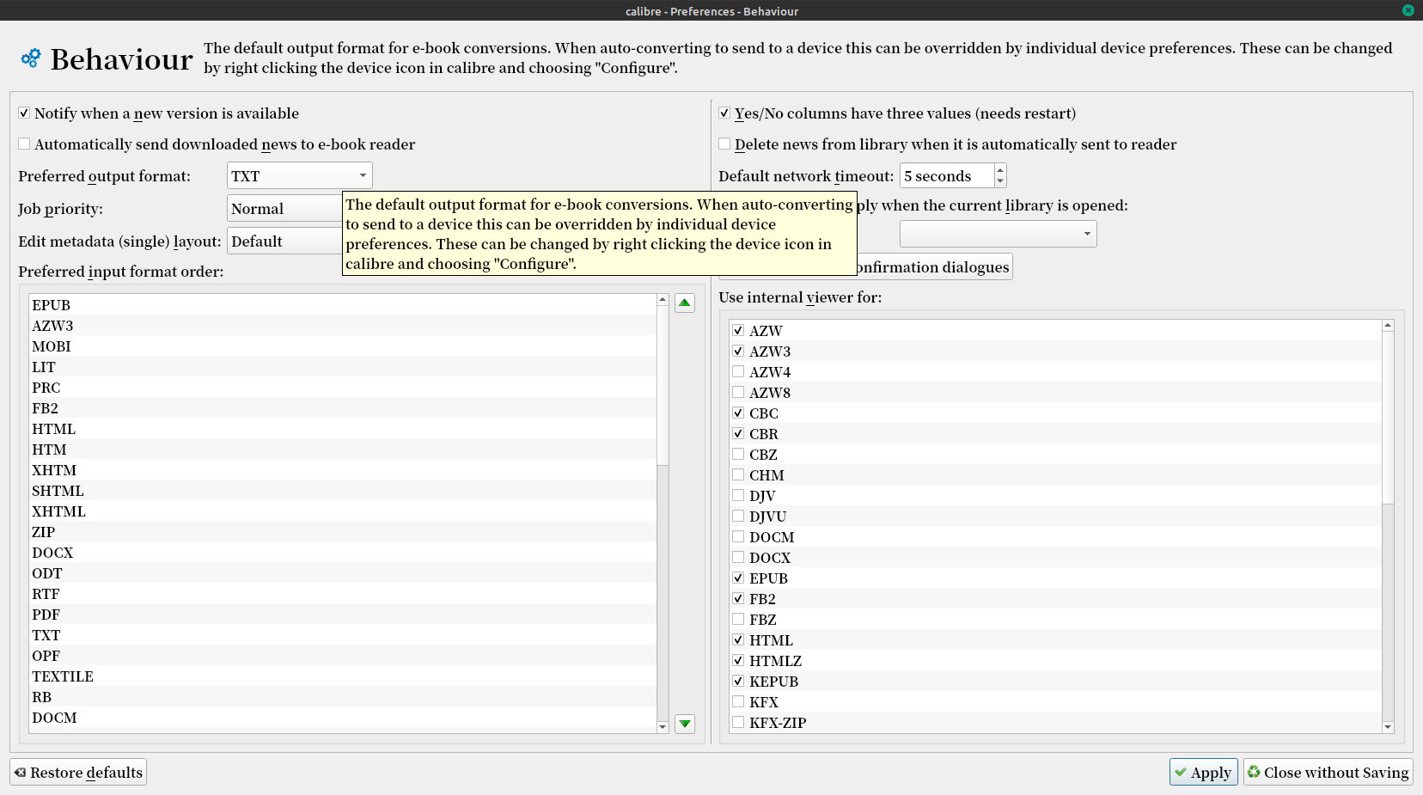Click the input format order list scrollbar

pos(663,385)
